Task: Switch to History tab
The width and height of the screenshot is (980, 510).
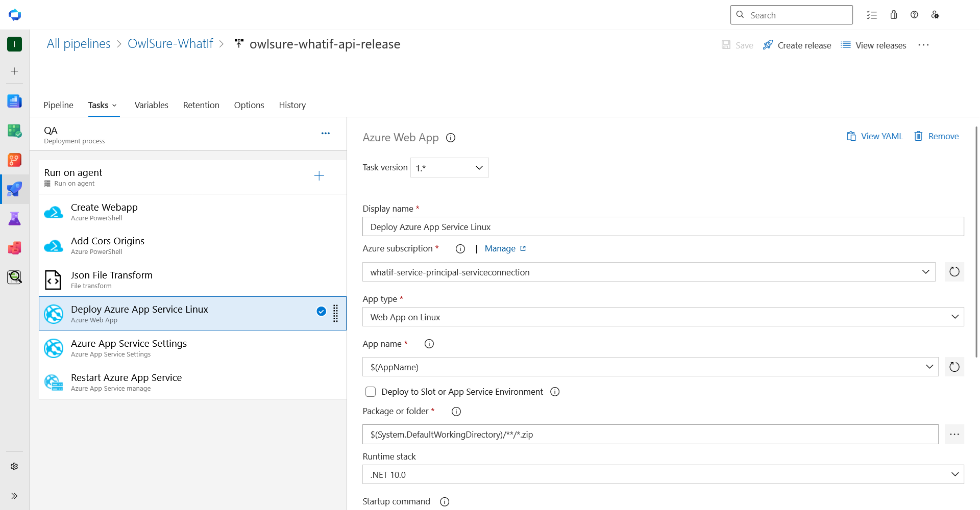Action: point(292,105)
